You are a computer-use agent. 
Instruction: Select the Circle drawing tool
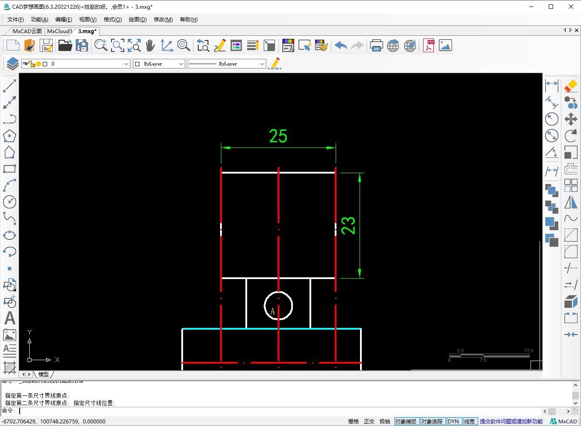(10, 201)
